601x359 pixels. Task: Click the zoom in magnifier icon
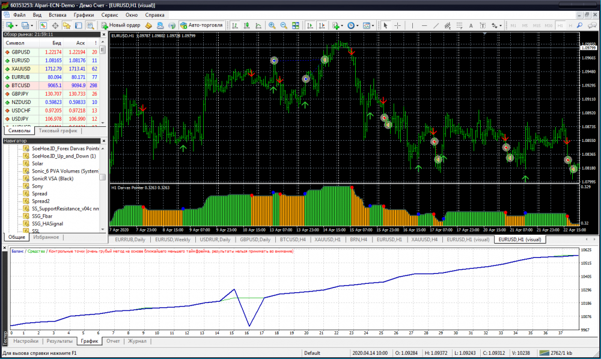272,25
